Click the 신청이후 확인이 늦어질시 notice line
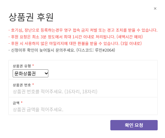The width and height of the screenshot is (165, 138). 62,50
